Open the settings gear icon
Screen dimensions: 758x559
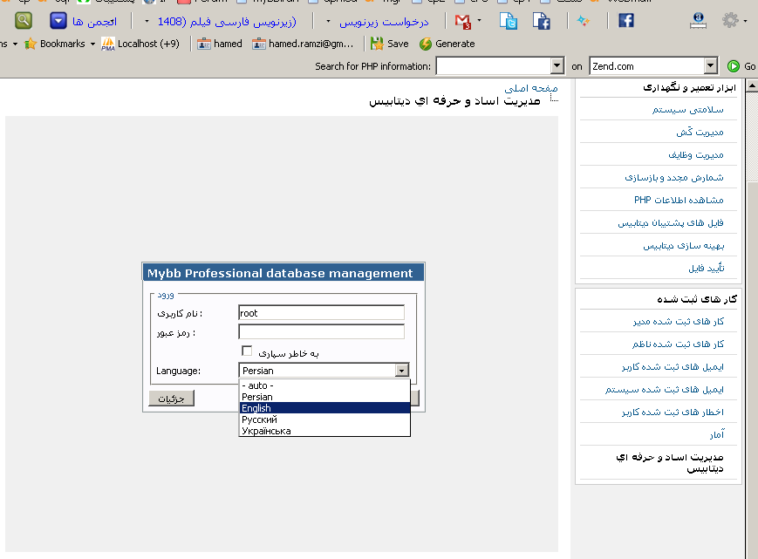point(730,20)
